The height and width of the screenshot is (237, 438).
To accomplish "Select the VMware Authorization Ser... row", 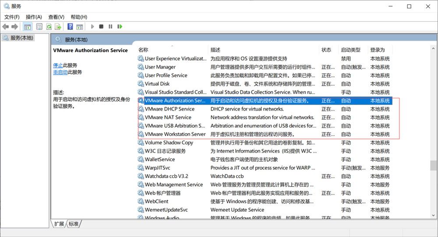I will (x=265, y=101).
